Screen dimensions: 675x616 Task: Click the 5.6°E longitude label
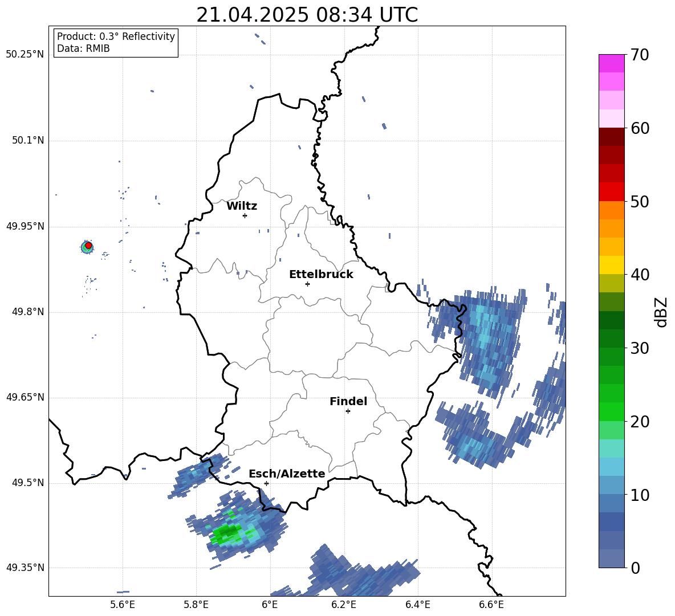click(x=123, y=605)
